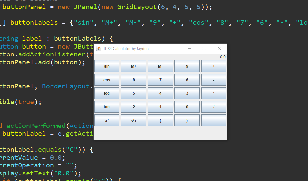Click the log function button

click(107, 93)
